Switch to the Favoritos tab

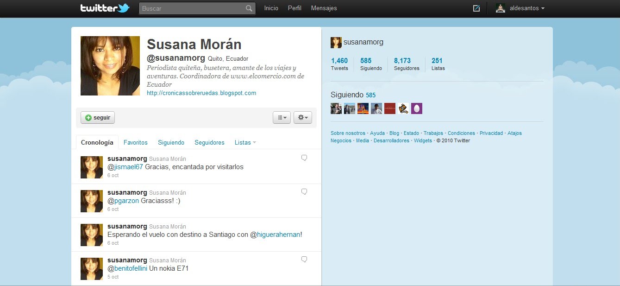click(x=136, y=143)
